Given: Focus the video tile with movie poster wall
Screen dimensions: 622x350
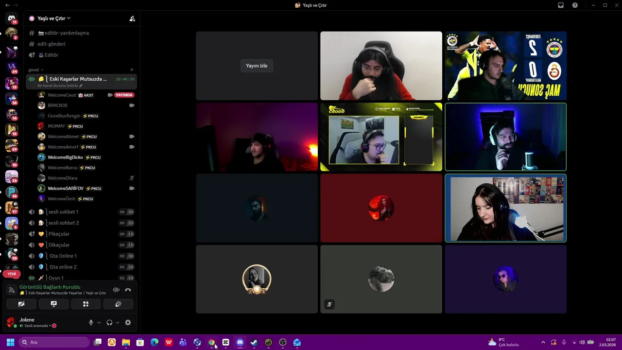Looking at the screenshot, I should point(506,208).
